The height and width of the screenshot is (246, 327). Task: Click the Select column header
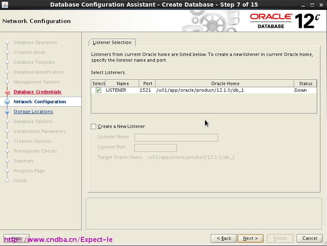tap(99, 84)
